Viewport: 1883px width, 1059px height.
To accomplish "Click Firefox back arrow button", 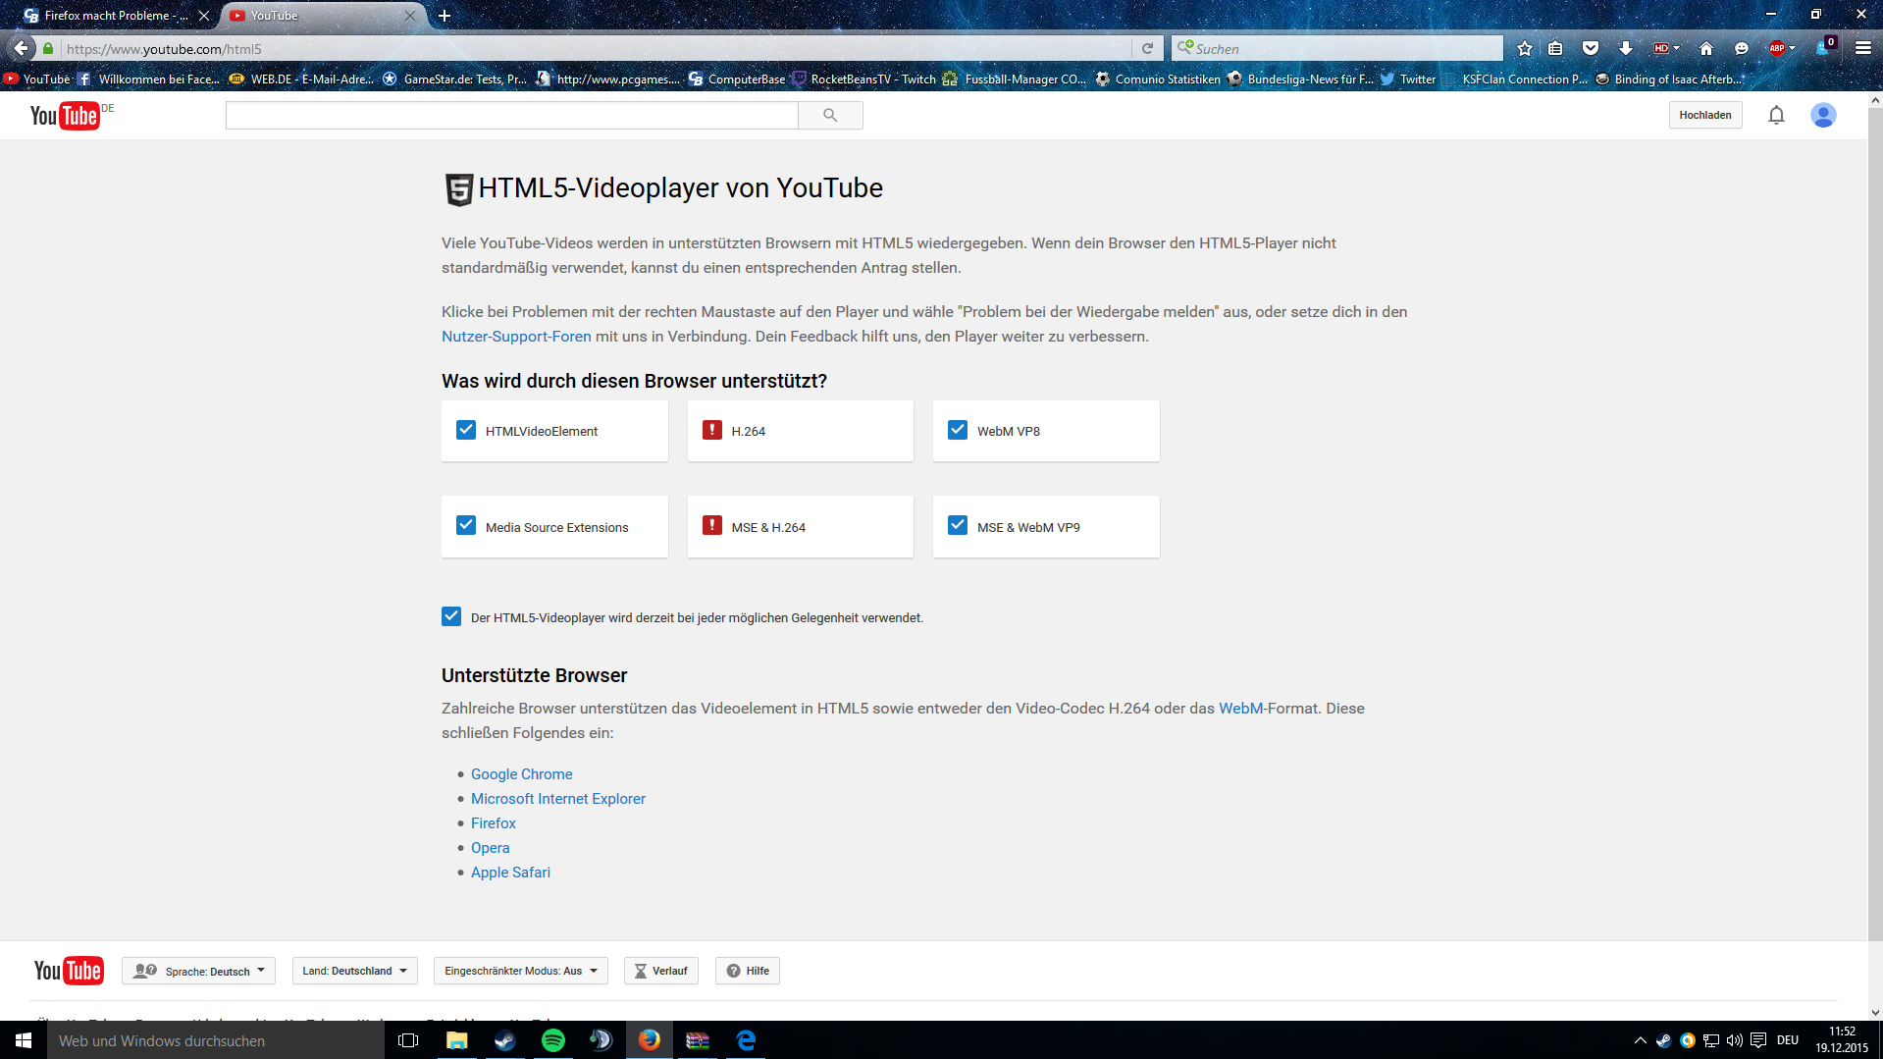I will click(21, 48).
